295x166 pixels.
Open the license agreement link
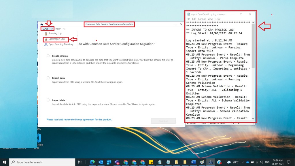pos(79,119)
